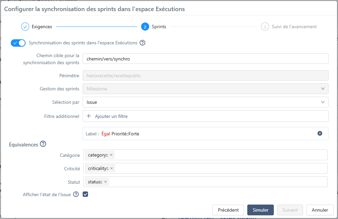Remove the category:: tag
Viewport: 338px width, 219px height.
[111, 155]
